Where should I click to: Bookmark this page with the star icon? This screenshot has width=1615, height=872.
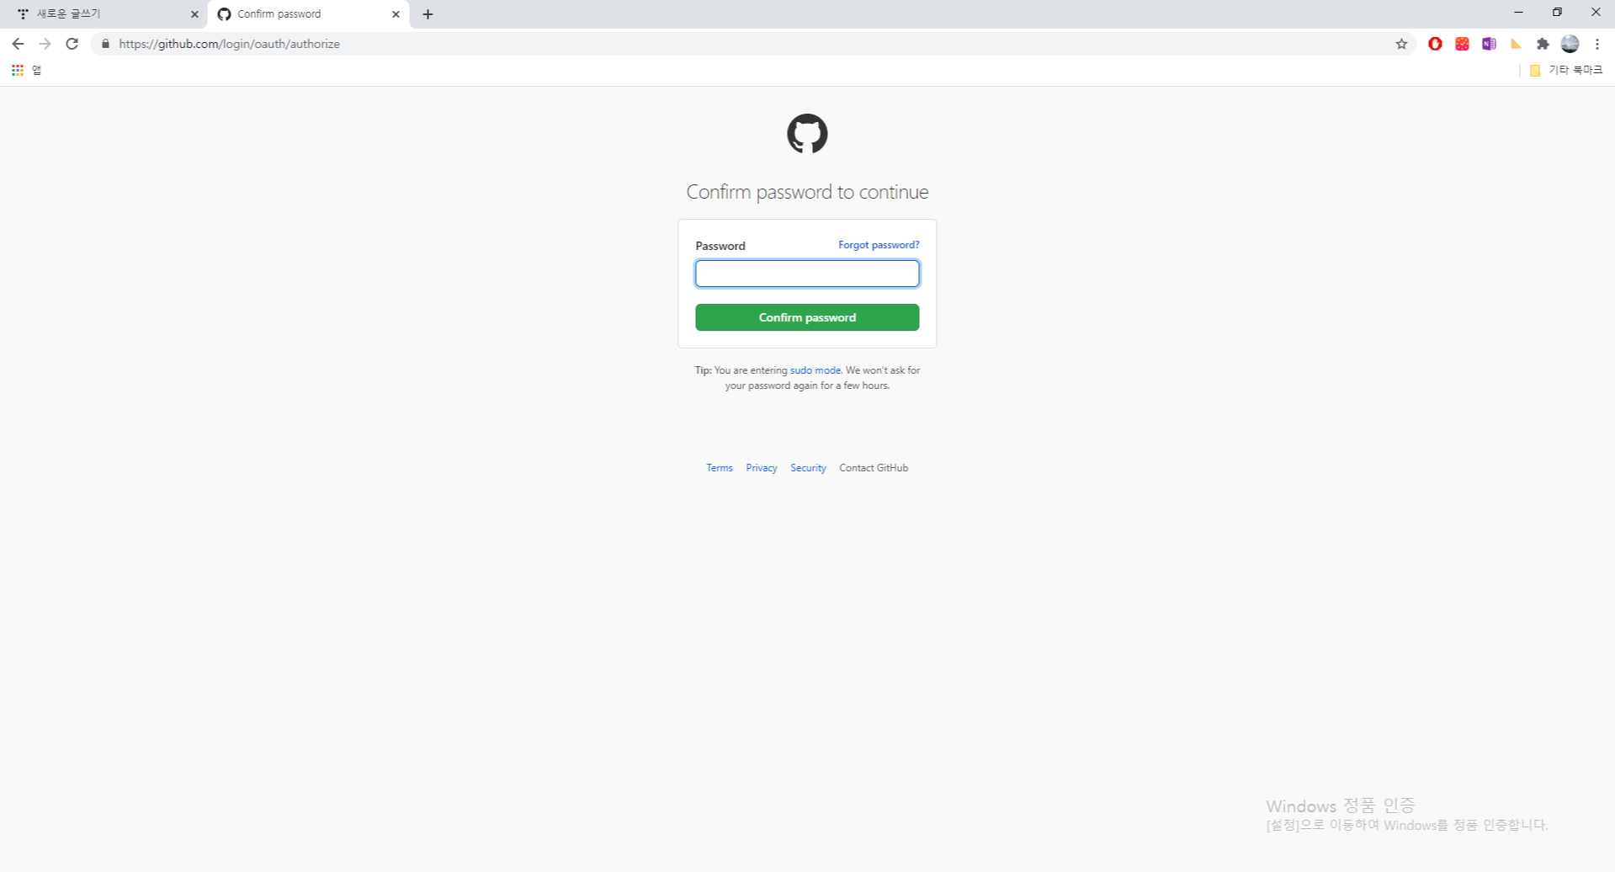click(x=1401, y=44)
